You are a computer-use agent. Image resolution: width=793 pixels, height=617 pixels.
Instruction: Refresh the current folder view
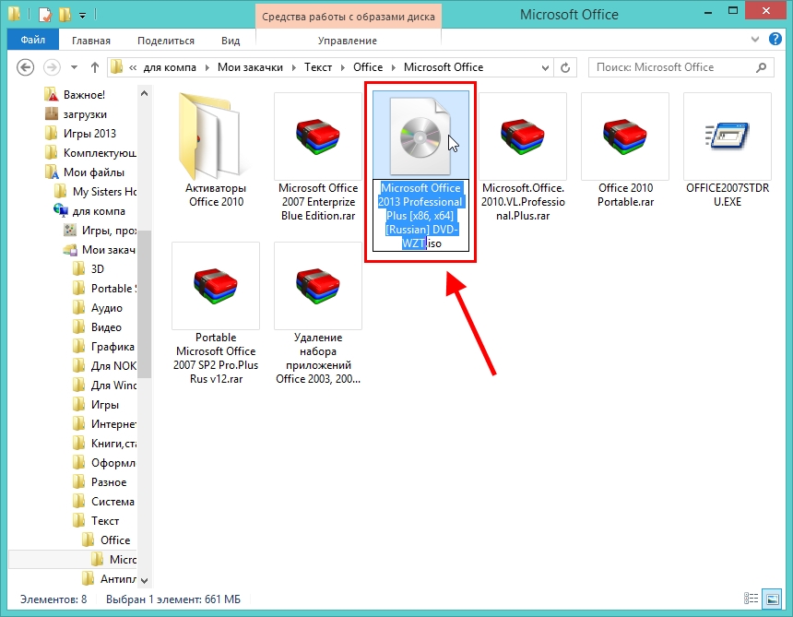[x=565, y=67]
